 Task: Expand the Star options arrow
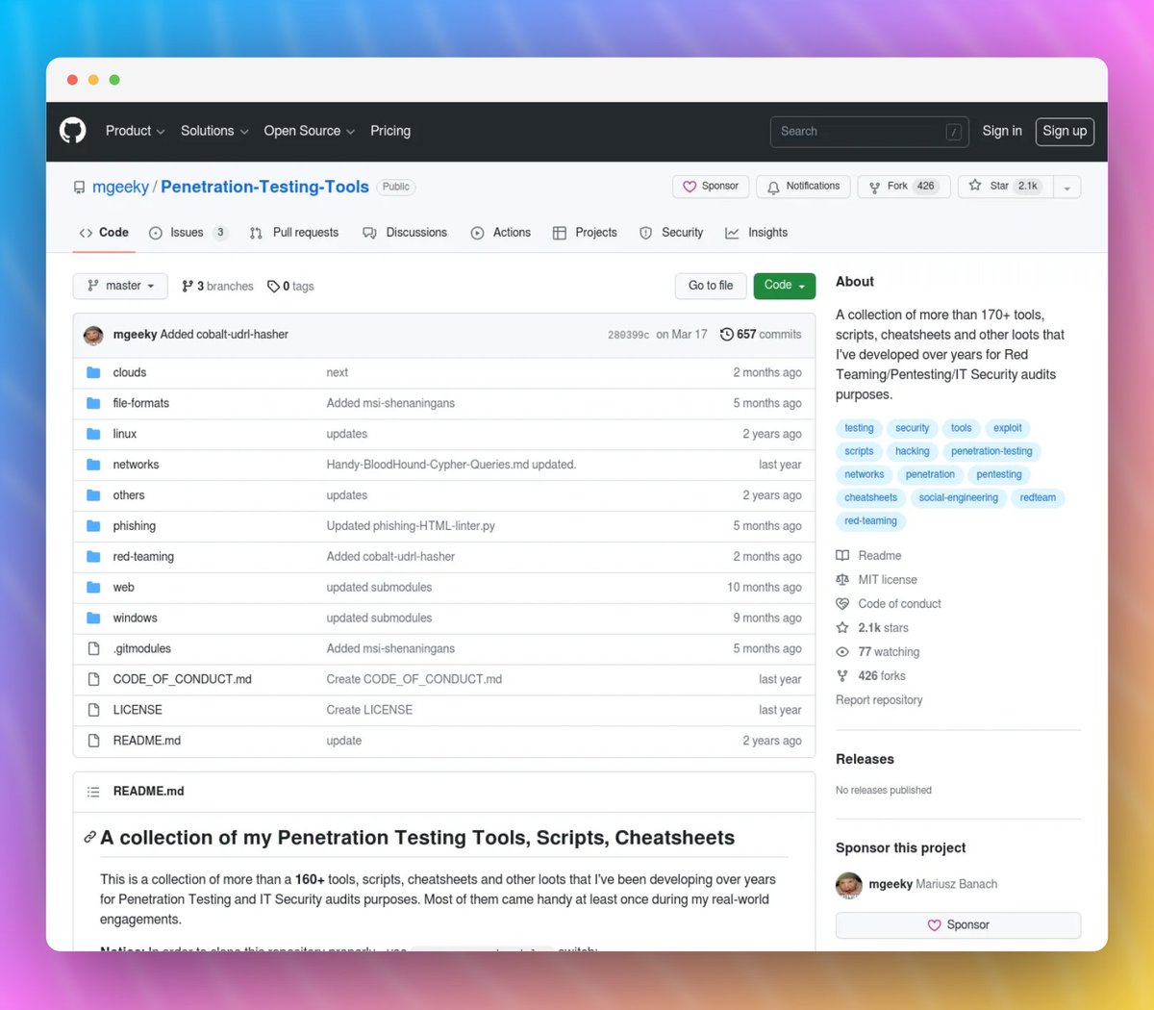1067,187
